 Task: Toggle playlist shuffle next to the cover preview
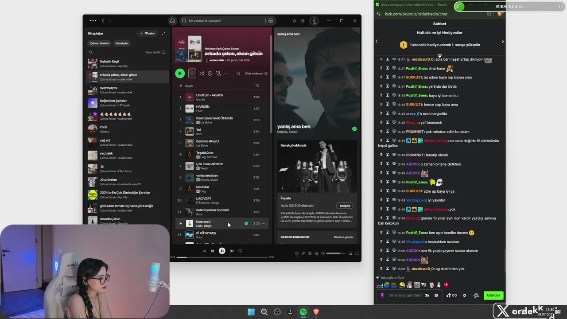(202, 74)
